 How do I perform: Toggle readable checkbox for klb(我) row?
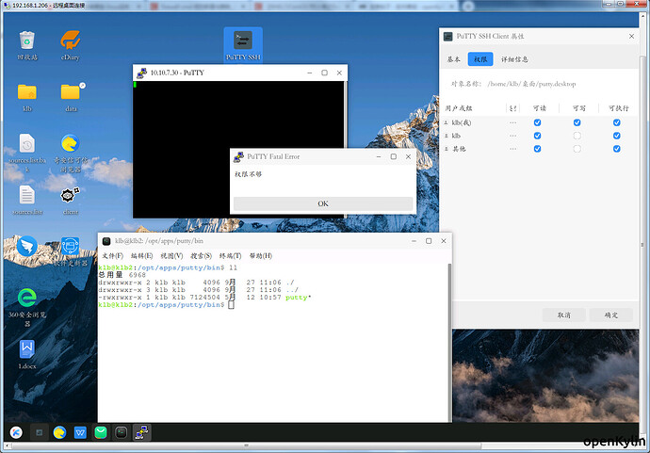pos(537,122)
